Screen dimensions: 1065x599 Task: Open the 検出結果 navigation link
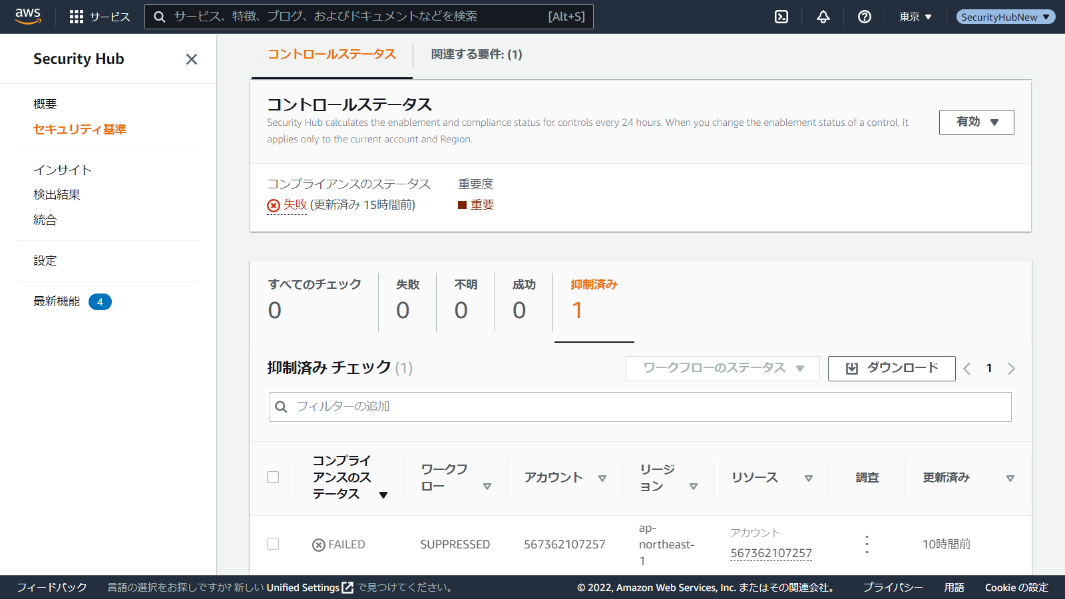coord(57,194)
